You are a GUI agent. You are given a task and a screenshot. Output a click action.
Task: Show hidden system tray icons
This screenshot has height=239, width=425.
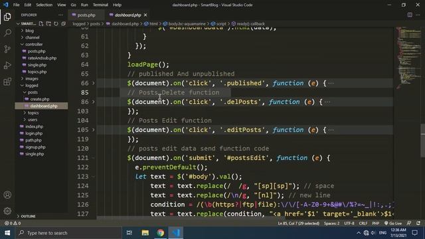[359, 233]
